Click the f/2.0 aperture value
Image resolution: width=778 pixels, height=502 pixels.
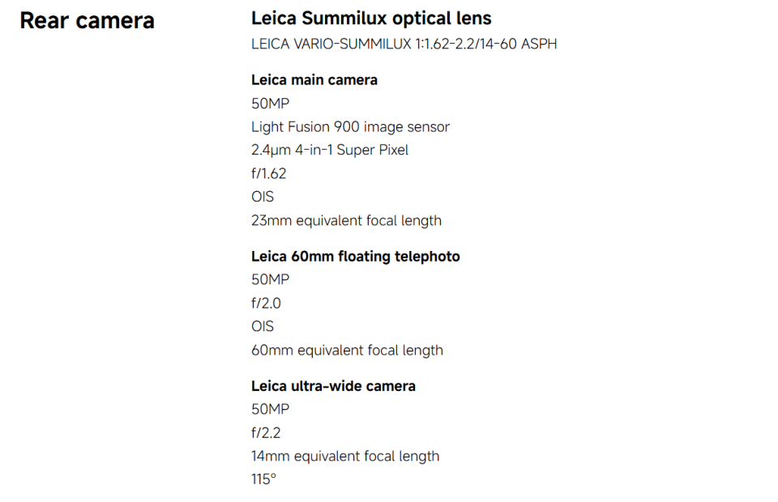pyautogui.click(x=266, y=303)
